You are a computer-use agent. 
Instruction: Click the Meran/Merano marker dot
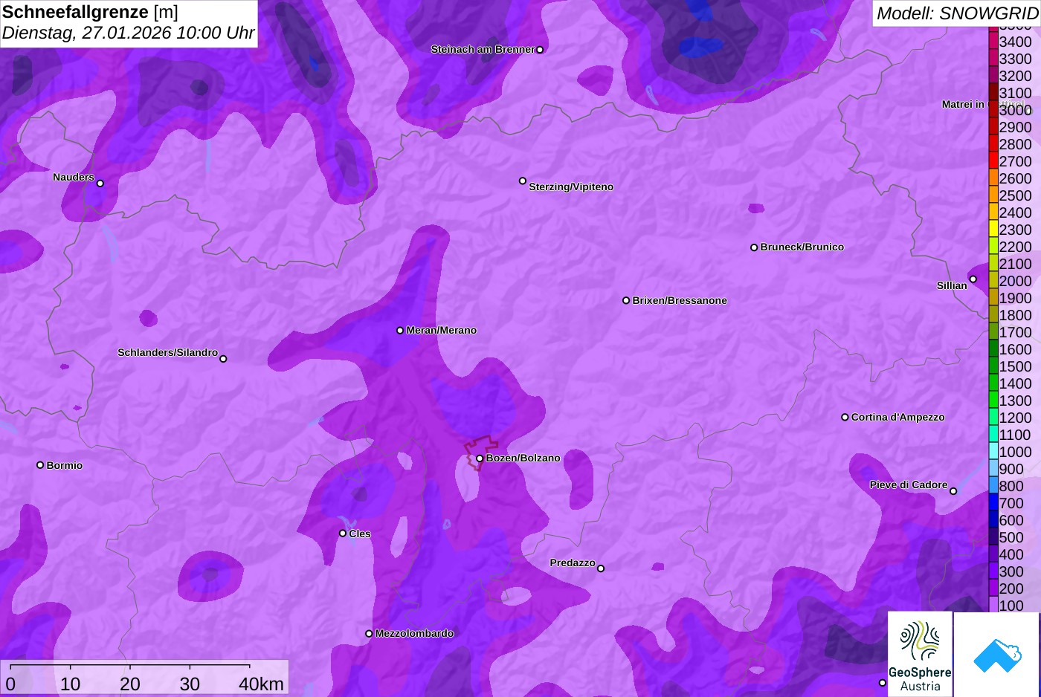pyautogui.click(x=400, y=331)
